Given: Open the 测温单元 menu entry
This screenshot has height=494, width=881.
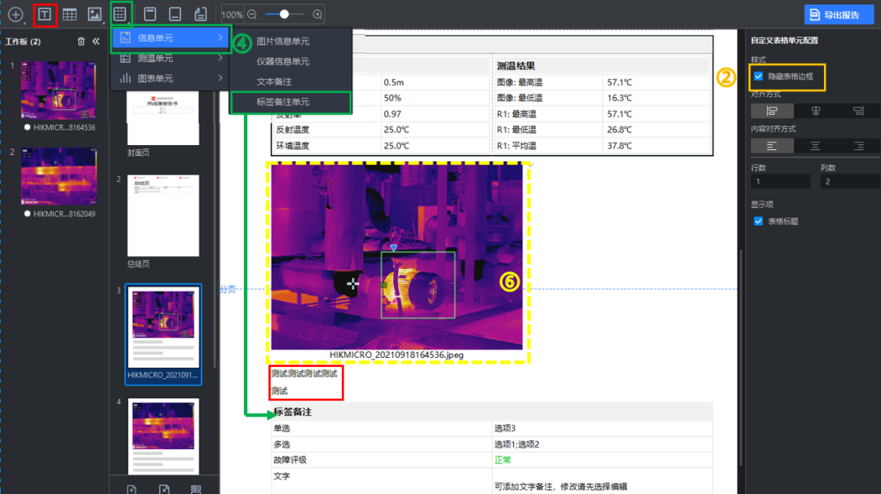Looking at the screenshot, I should pos(170,58).
